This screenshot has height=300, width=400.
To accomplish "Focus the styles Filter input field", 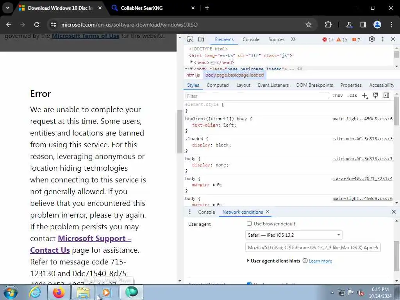I will pos(257,96).
